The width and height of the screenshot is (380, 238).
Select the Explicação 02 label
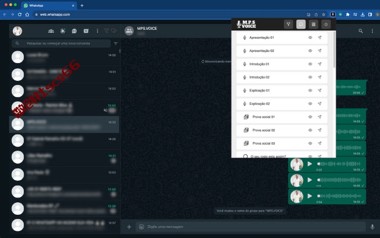(259, 104)
